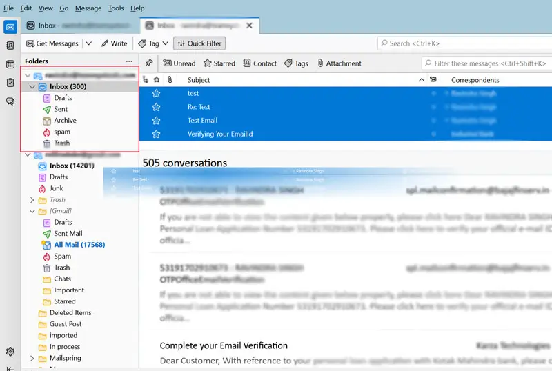Open the Edit menu
Image resolution: width=552 pixels, height=371 pixels.
click(x=26, y=8)
